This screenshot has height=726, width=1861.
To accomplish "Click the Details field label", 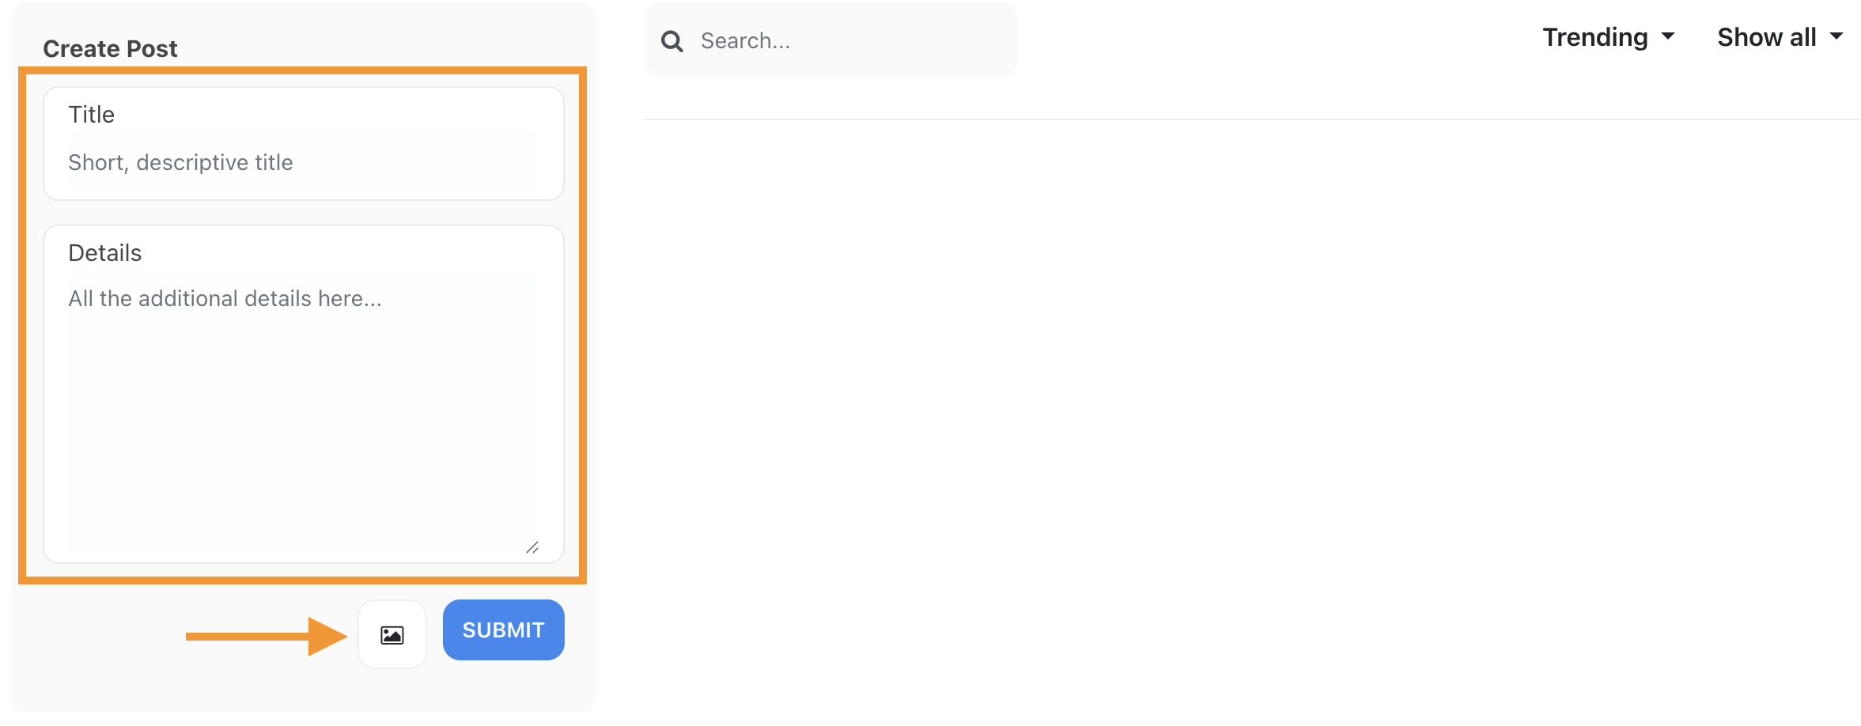I will point(105,253).
